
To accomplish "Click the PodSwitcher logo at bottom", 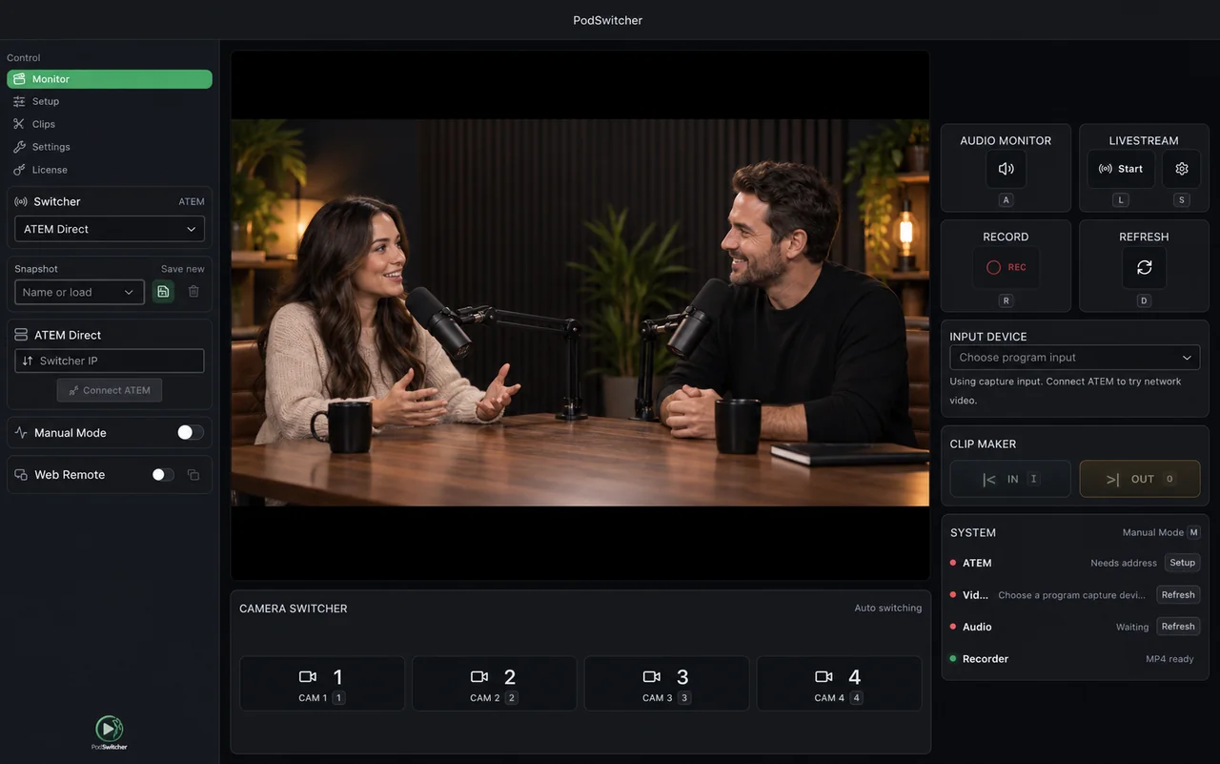I will 110,733.
